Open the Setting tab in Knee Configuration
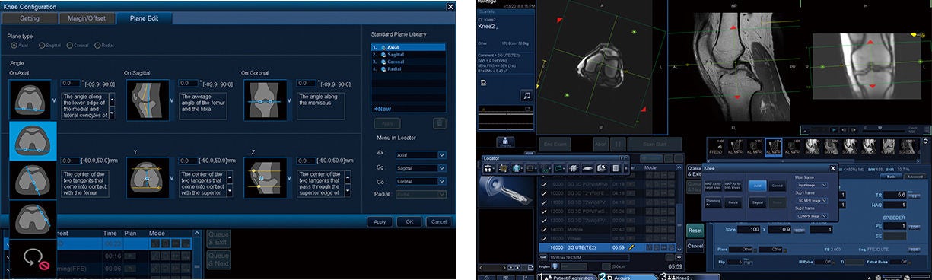 pyautogui.click(x=30, y=18)
